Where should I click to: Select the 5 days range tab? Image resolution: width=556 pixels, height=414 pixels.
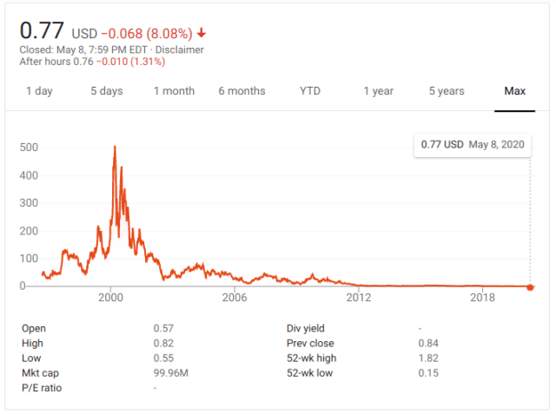point(106,91)
